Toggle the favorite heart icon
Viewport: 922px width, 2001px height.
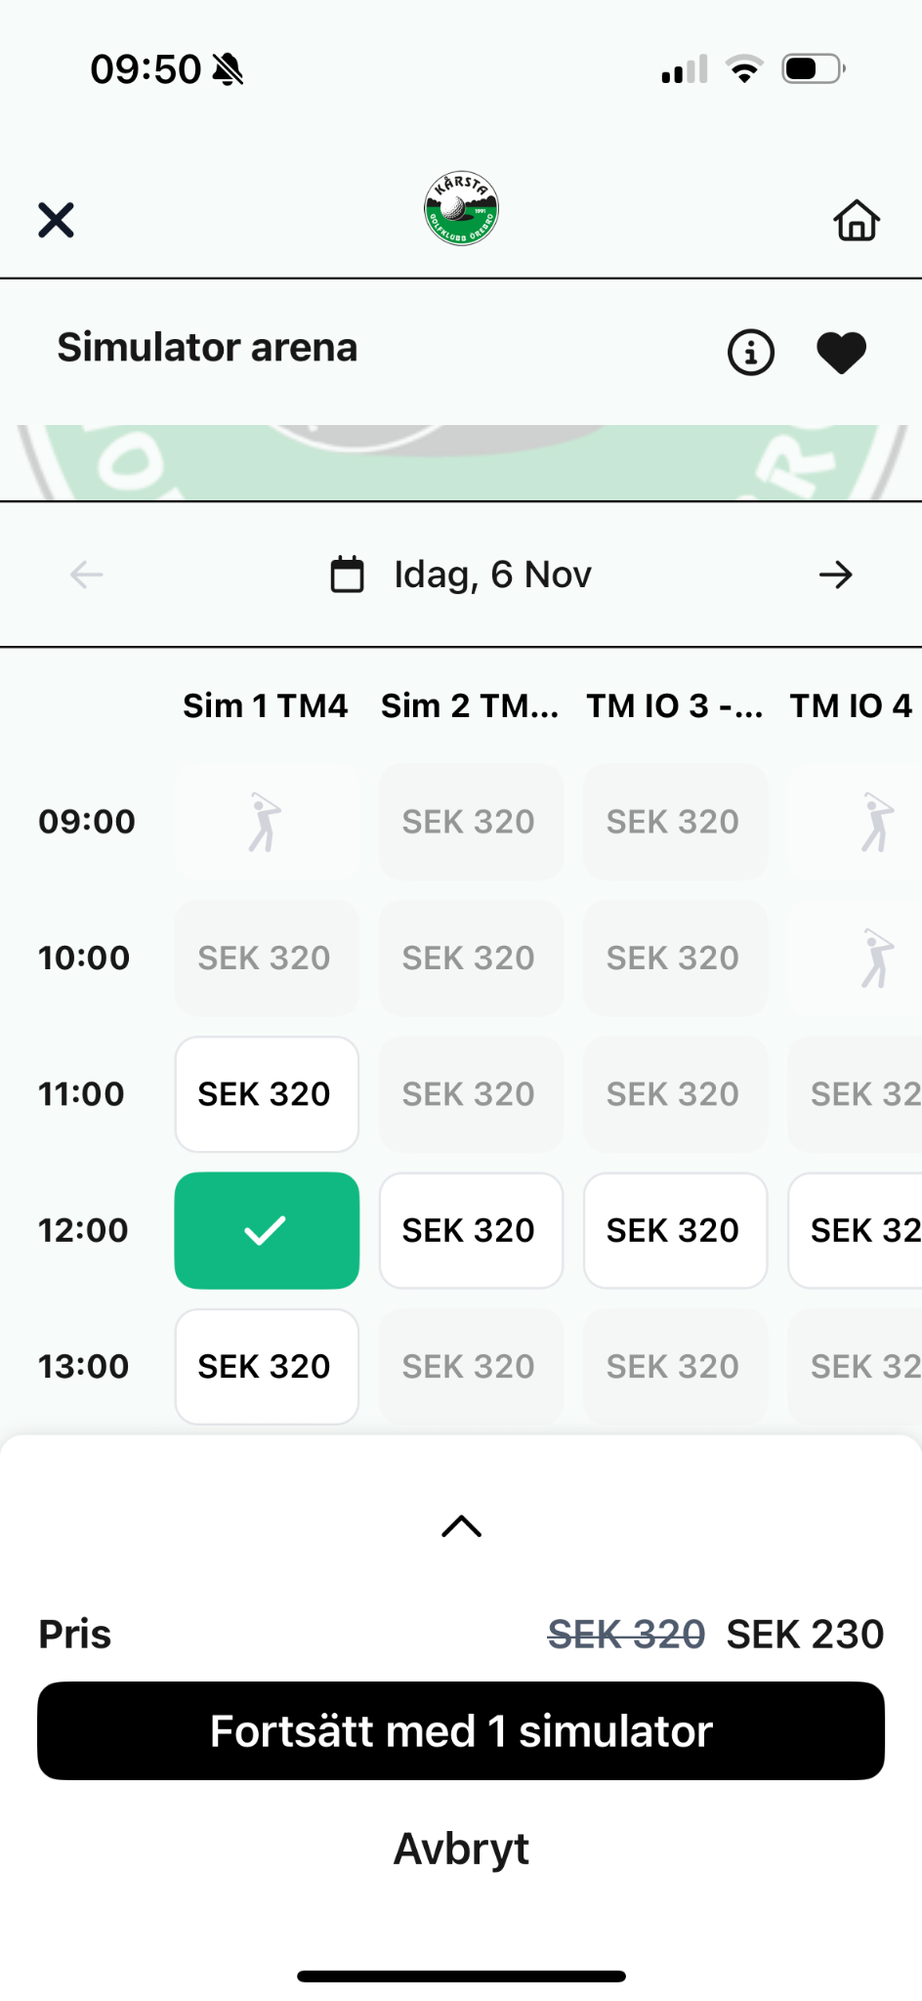click(x=841, y=352)
